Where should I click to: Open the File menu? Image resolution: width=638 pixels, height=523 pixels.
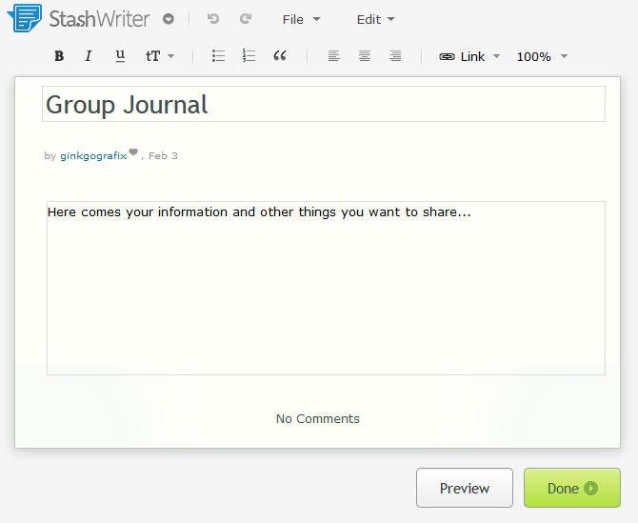coord(301,19)
